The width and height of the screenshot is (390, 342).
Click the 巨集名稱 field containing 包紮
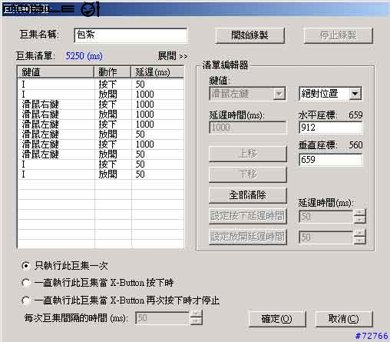[x=131, y=35]
